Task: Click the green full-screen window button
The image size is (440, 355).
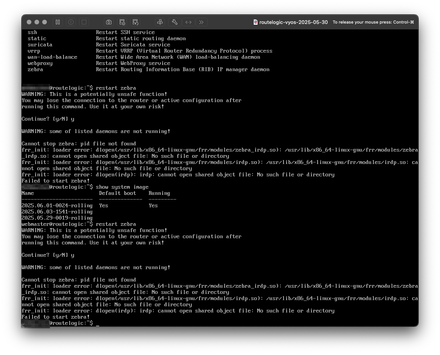Action: [x=45, y=22]
